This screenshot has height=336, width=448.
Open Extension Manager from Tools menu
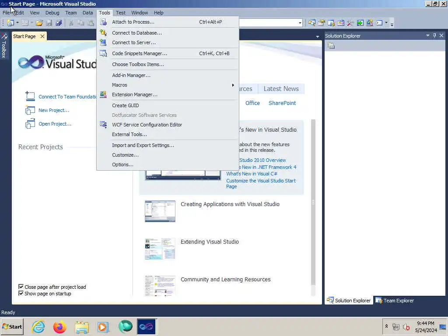click(168, 94)
